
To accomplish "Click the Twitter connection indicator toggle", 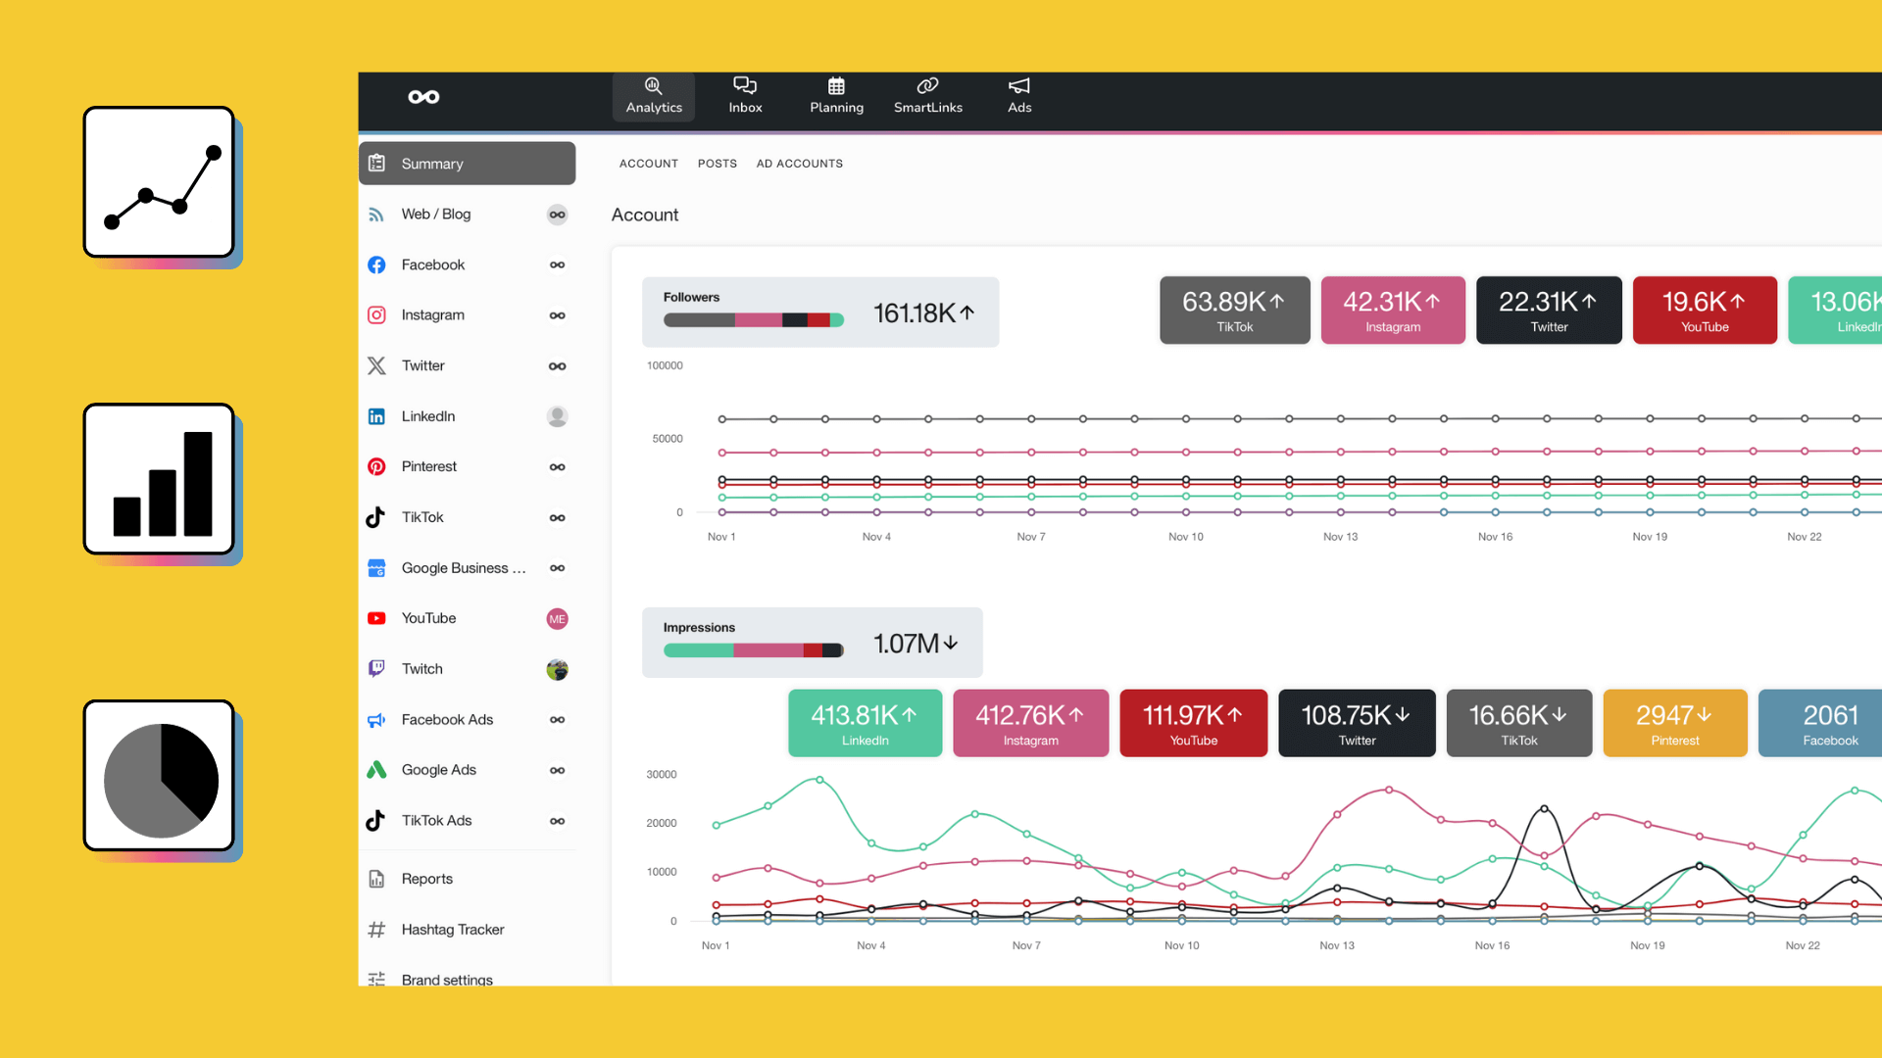I will [557, 365].
